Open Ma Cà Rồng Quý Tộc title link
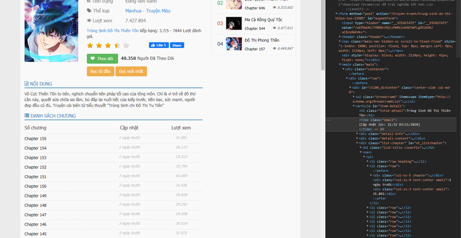Image resolution: width=461 pixels, height=238 pixels. (263, 20)
